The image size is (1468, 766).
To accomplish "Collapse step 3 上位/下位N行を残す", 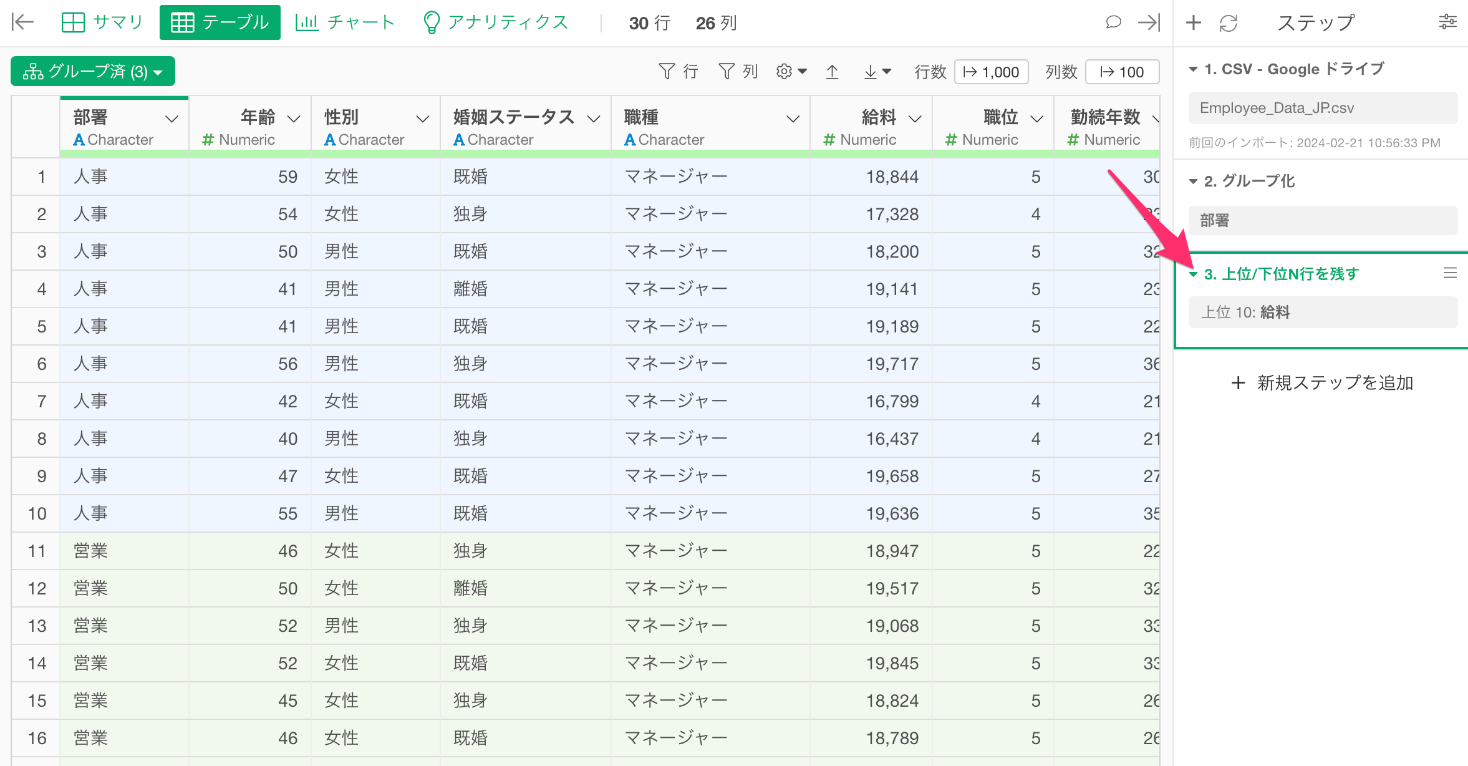I will pos(1193,274).
